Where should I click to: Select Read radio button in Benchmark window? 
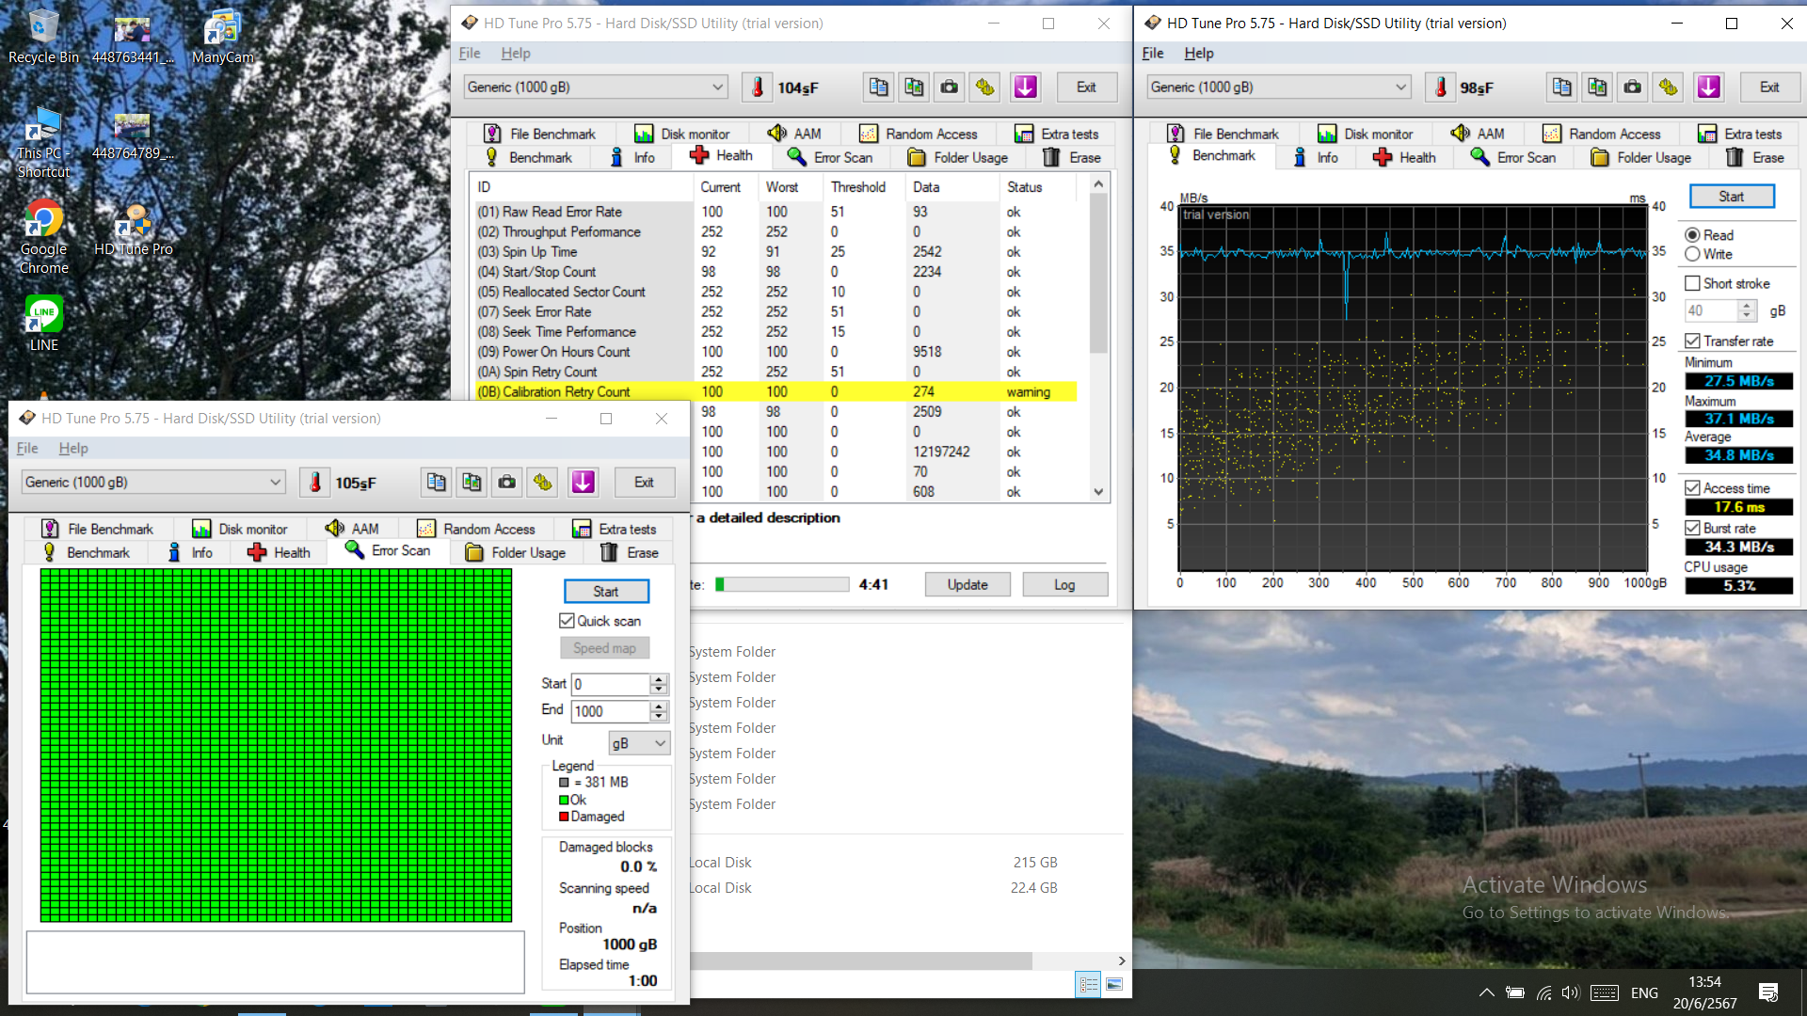click(x=1692, y=235)
